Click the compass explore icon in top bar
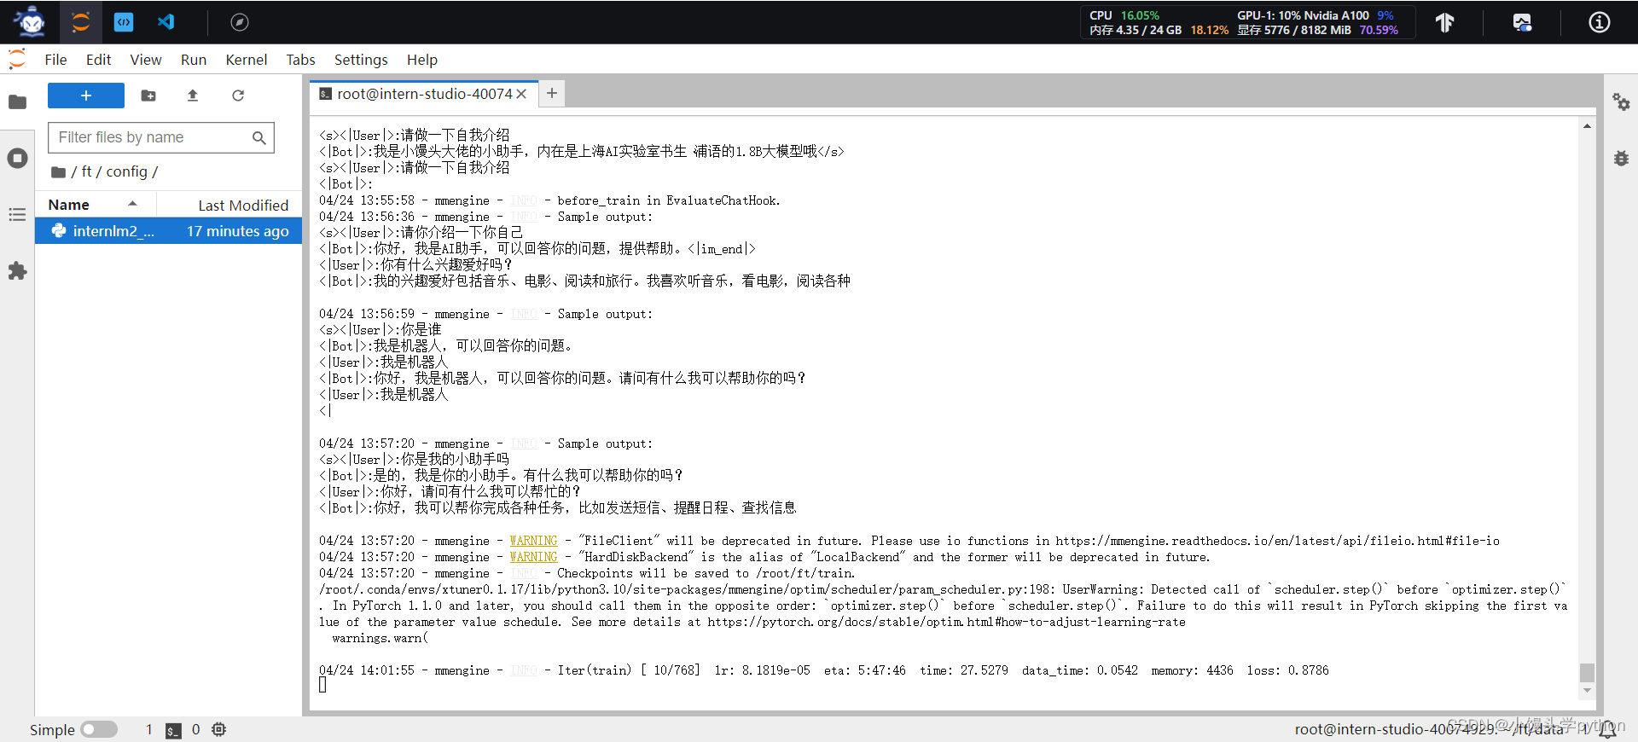This screenshot has height=742, width=1638. point(240,22)
